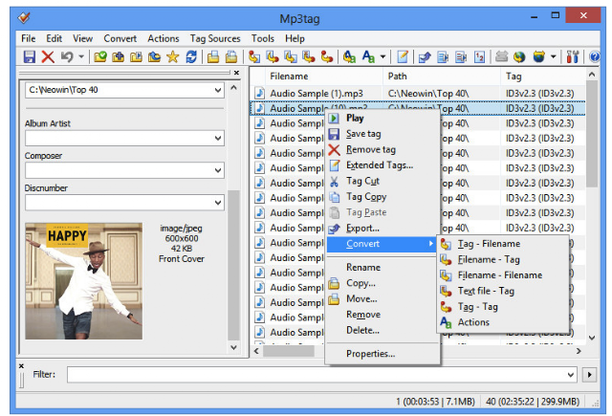Click the toolbar Export icon

click(x=425, y=57)
